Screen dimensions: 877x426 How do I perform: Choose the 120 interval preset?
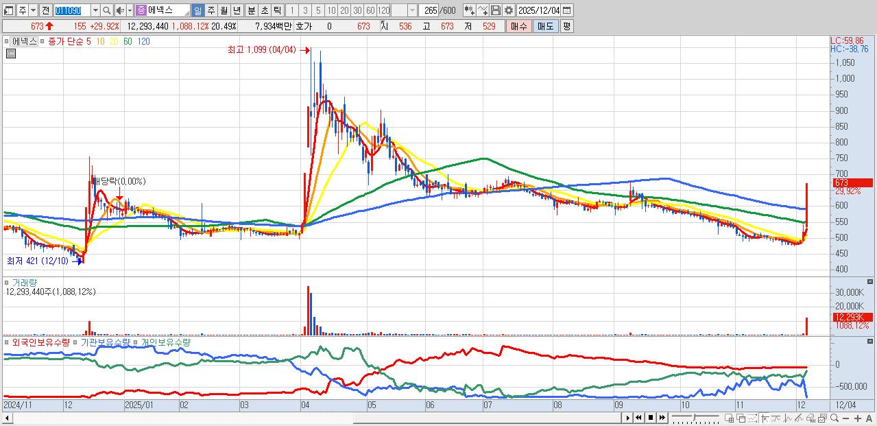pos(383,10)
